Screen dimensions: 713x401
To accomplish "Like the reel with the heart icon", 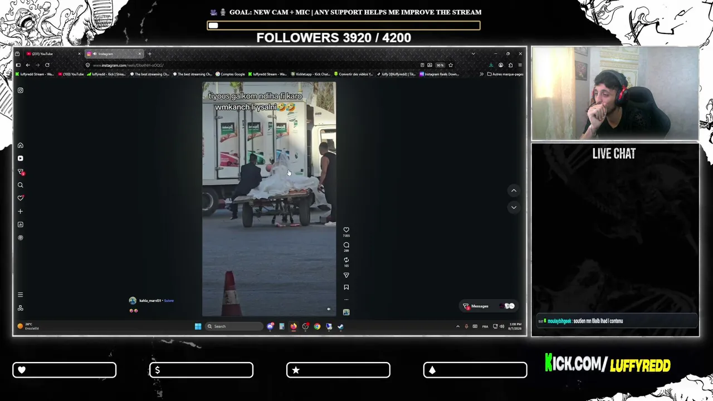I will 346,229.
